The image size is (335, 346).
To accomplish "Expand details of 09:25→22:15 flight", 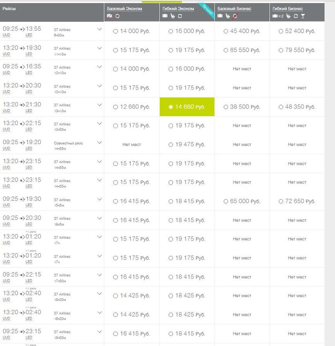I will [x=100, y=275].
